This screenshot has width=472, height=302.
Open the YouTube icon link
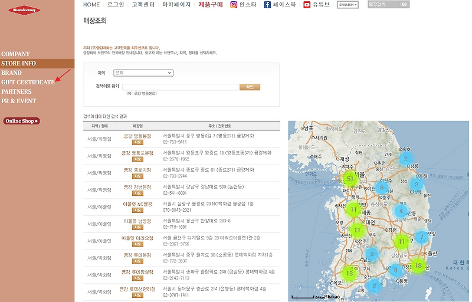click(x=307, y=5)
